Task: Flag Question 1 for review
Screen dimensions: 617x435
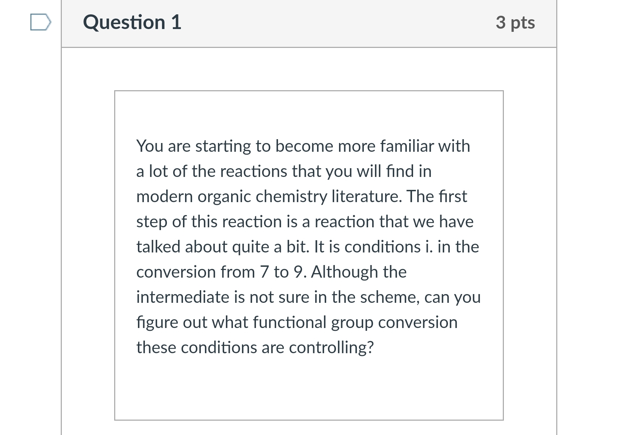Action: click(41, 22)
